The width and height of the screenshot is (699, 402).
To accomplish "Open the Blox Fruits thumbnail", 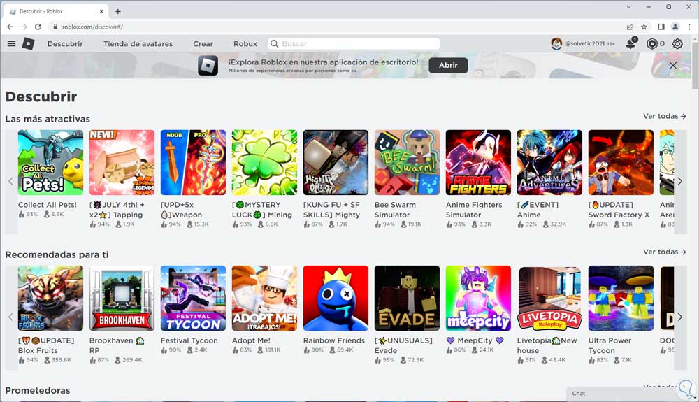I will (x=50, y=298).
